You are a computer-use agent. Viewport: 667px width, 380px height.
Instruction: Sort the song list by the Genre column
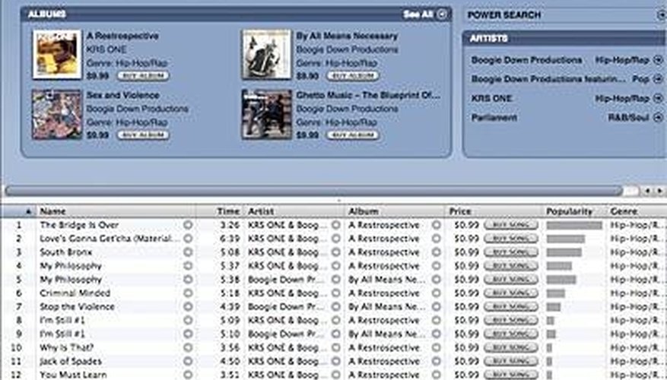click(x=637, y=211)
